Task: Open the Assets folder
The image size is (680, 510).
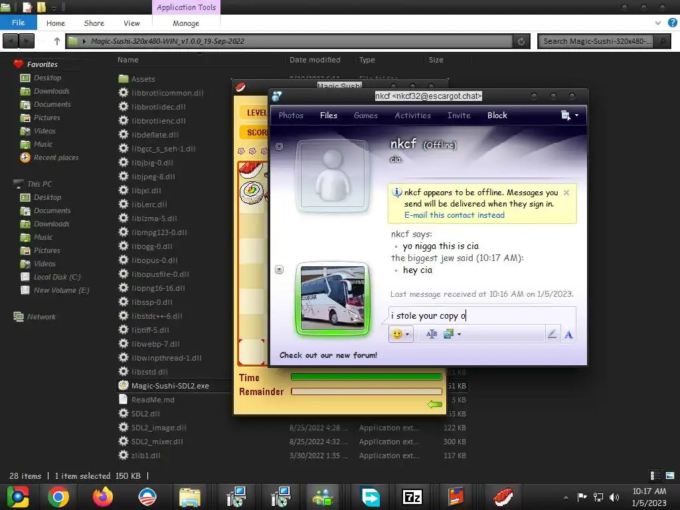Action: point(143,79)
